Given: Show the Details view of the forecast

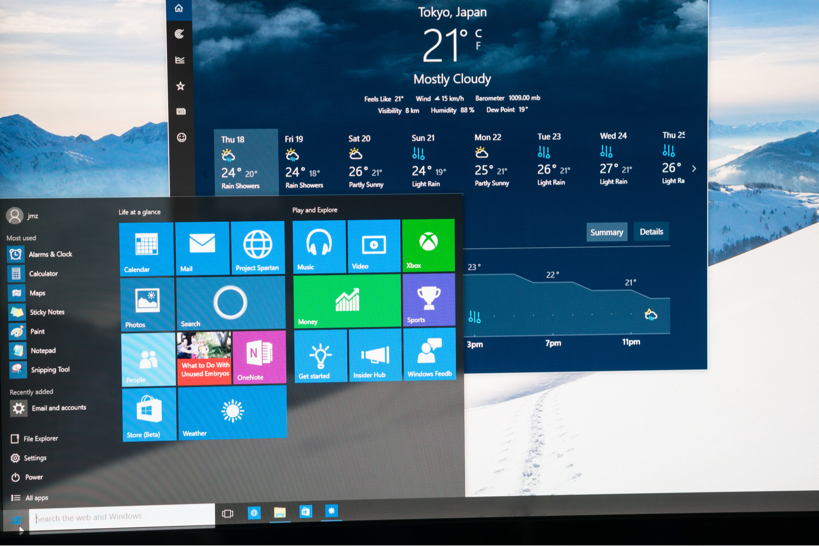Looking at the screenshot, I should coord(651,231).
